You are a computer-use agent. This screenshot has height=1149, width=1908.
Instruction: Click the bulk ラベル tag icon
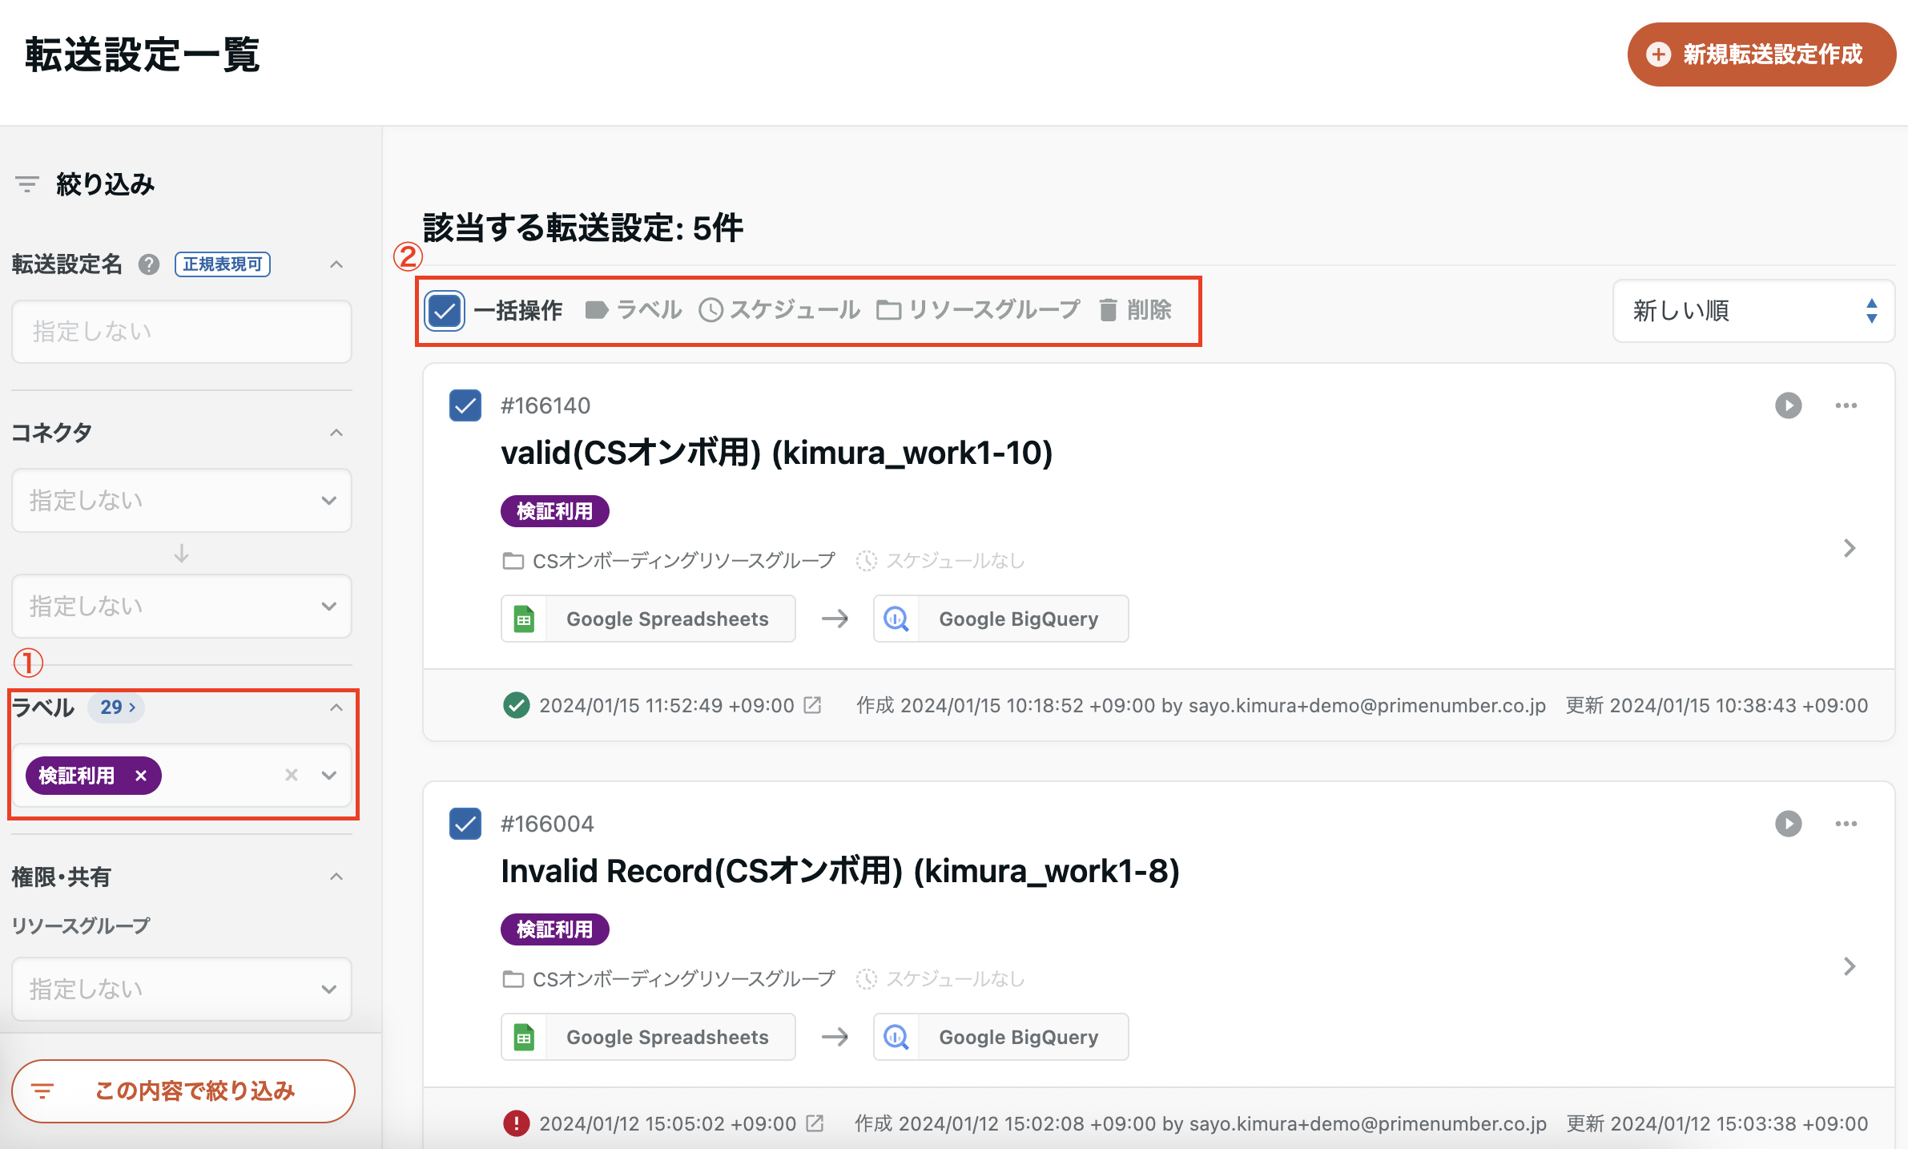tap(597, 310)
